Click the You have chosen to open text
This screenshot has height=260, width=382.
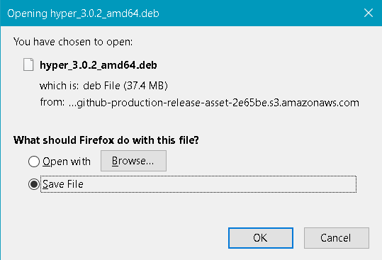point(73,42)
